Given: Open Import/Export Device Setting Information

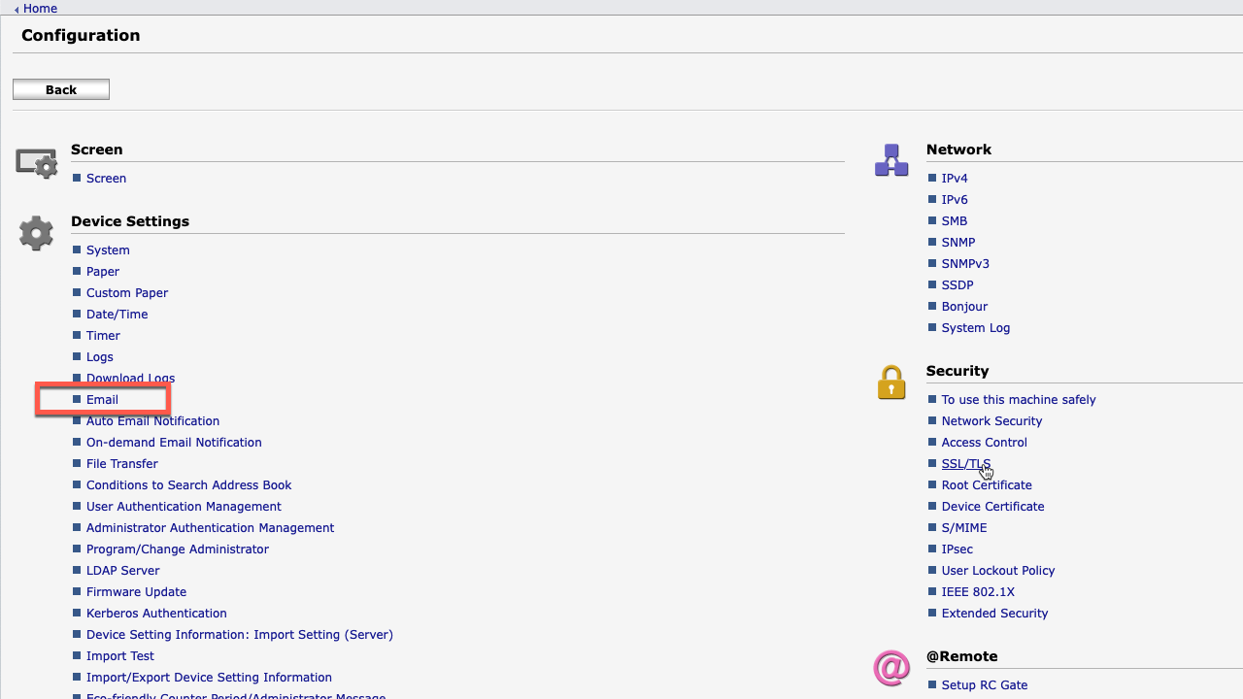Looking at the screenshot, I should coord(209,678).
